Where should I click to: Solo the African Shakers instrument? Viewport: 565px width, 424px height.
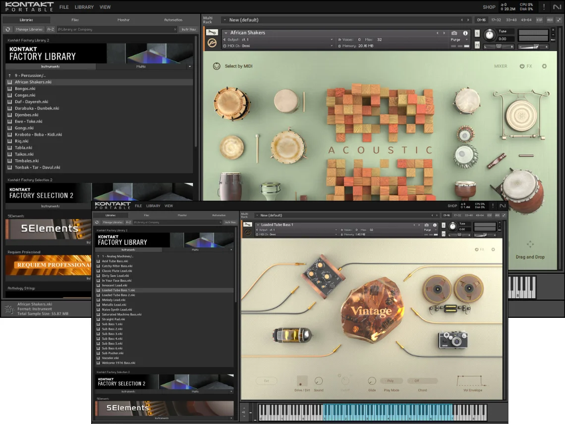pyautogui.click(x=477, y=33)
